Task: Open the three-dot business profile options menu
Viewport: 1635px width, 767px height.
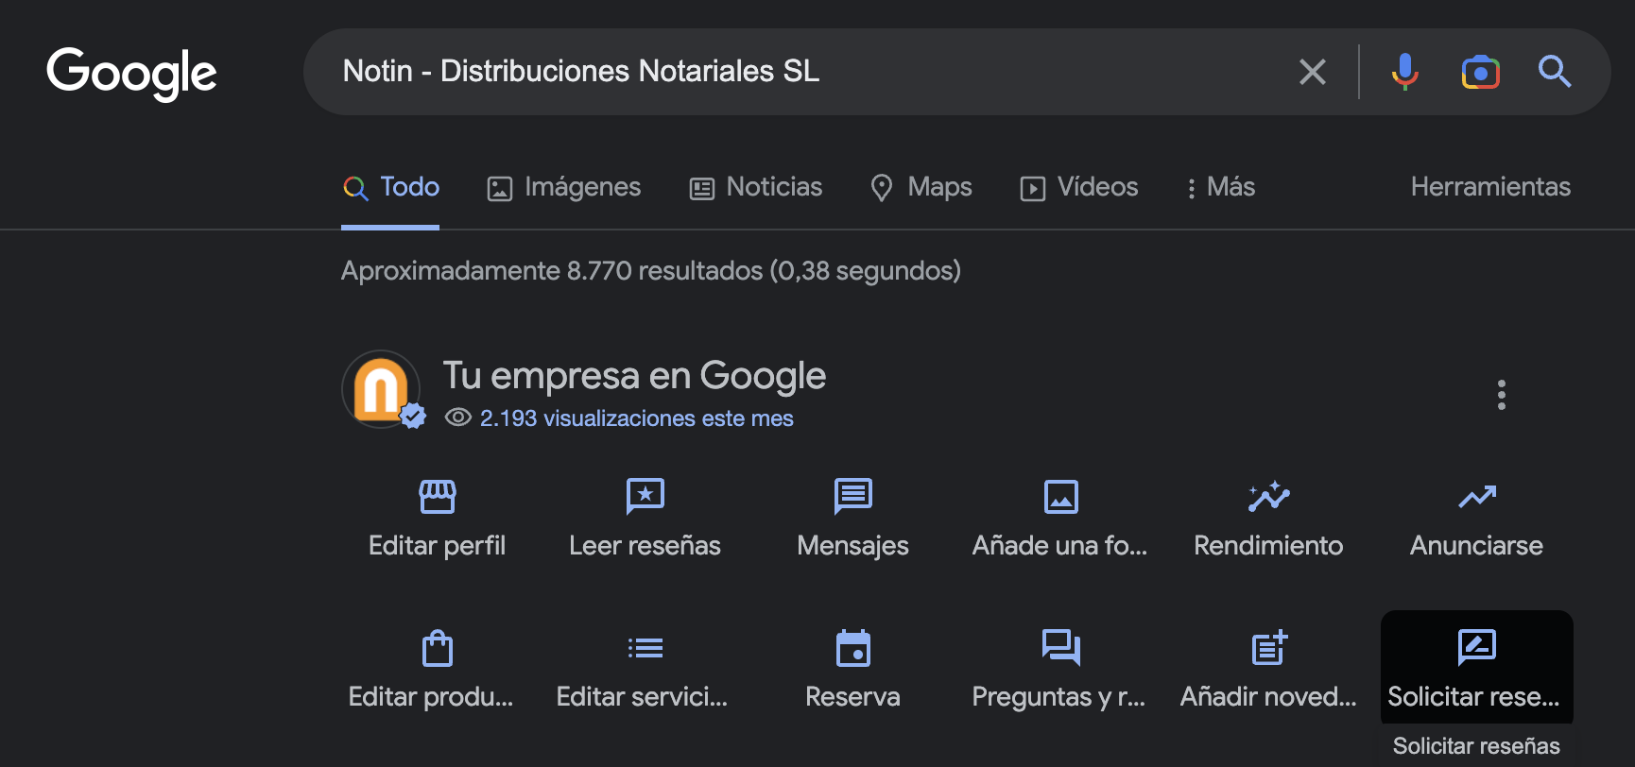Action: pos(1501,395)
